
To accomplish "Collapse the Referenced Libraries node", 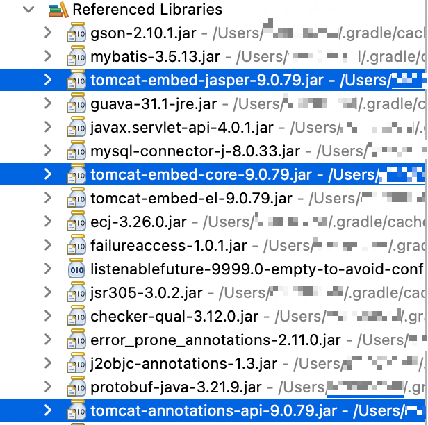I will (x=28, y=10).
